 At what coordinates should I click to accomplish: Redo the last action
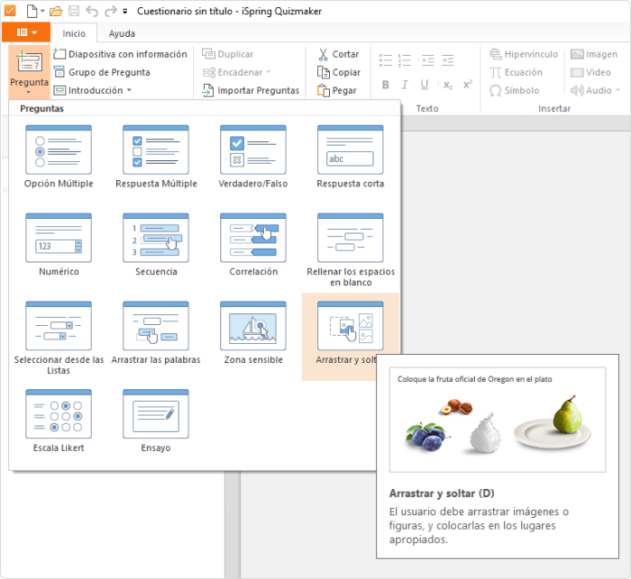(x=110, y=12)
